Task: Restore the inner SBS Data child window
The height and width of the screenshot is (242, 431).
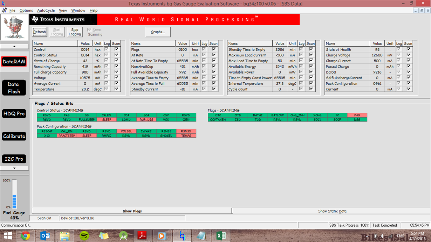Action: point(422,11)
